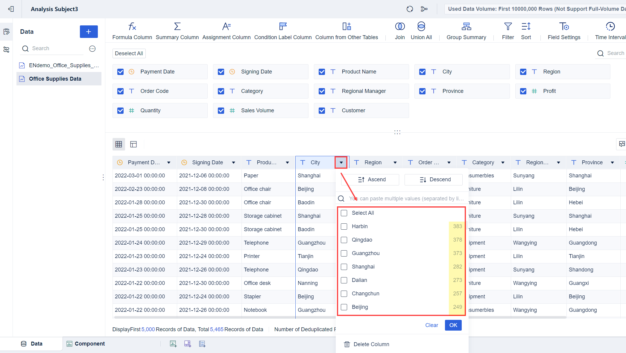The height and width of the screenshot is (353, 626).
Task: Open the Region column dropdown
Action: tap(395, 162)
